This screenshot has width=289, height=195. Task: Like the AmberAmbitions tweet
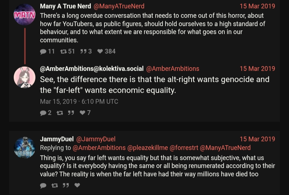click(x=82, y=113)
